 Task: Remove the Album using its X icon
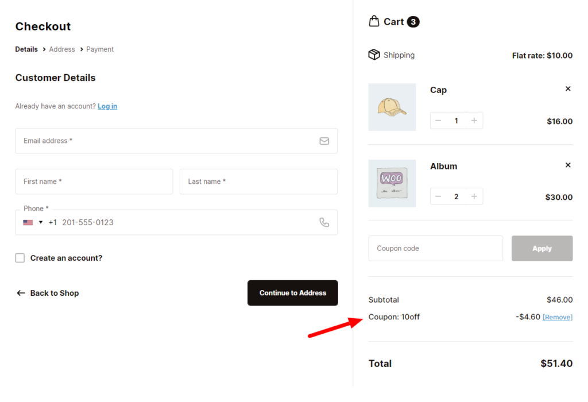click(x=568, y=165)
